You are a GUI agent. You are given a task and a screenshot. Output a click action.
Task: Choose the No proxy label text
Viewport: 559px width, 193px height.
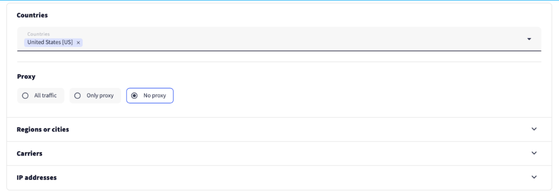tap(155, 96)
